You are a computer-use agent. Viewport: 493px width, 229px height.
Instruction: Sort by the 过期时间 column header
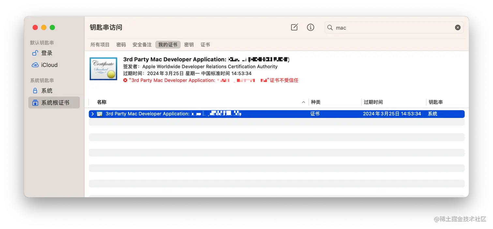(373, 102)
